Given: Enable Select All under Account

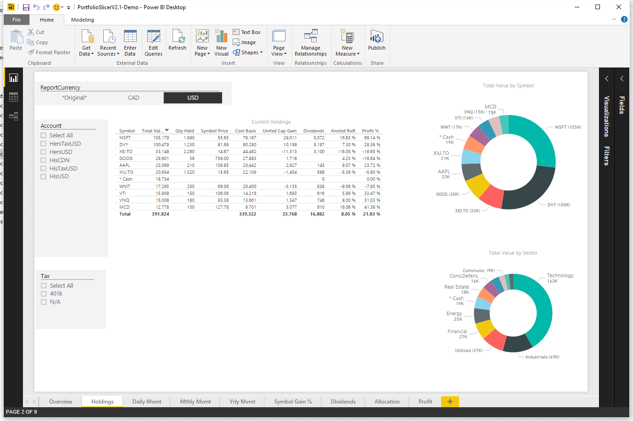Looking at the screenshot, I should [44, 136].
